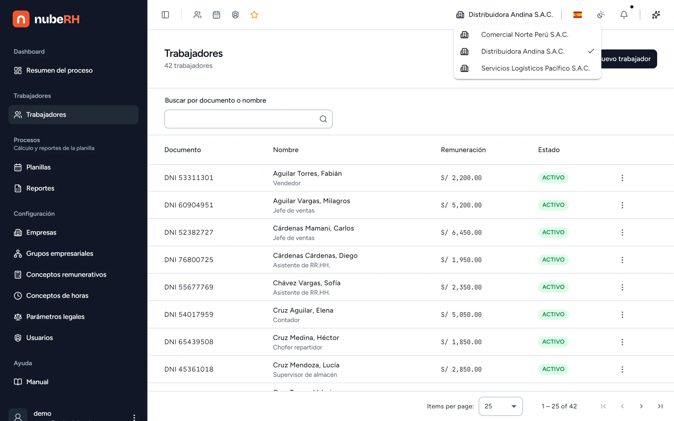This screenshot has height=421, width=674.
Task: Open the Manual help page
Action: tap(73, 382)
